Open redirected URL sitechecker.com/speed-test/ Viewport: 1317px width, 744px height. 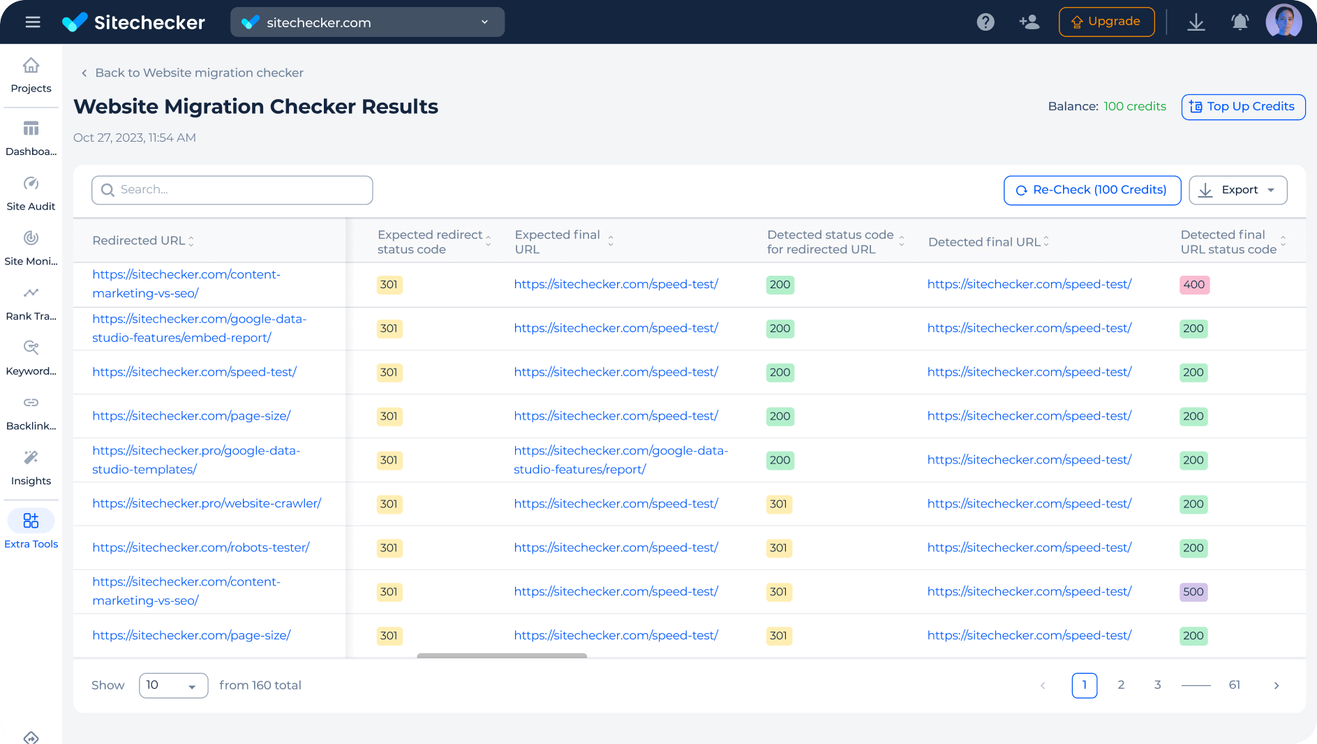[x=195, y=372]
